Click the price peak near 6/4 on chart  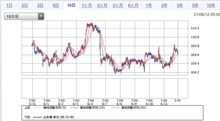point(91,24)
